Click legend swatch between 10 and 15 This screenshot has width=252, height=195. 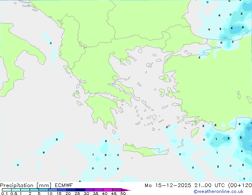pyautogui.click(x=52, y=190)
